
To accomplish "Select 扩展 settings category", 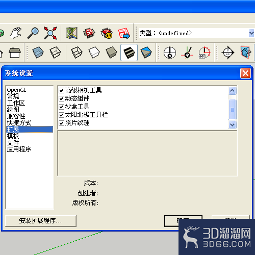I will [30, 130].
